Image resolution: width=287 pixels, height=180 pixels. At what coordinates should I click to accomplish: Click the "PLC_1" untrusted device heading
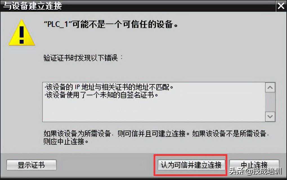(x=111, y=24)
